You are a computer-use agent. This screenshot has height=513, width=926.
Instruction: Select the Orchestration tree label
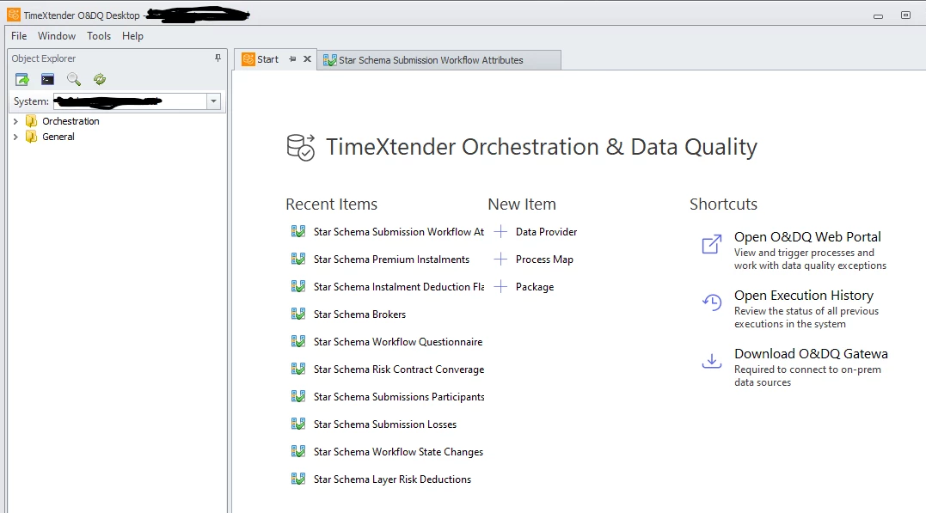[x=71, y=121]
